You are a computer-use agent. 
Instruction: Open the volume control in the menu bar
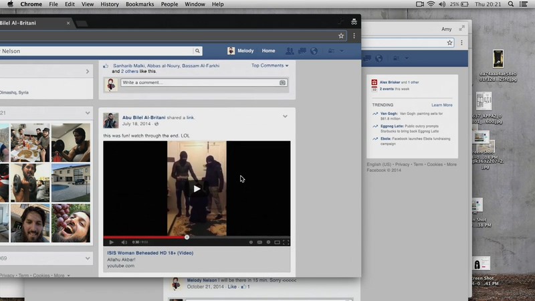click(442, 4)
